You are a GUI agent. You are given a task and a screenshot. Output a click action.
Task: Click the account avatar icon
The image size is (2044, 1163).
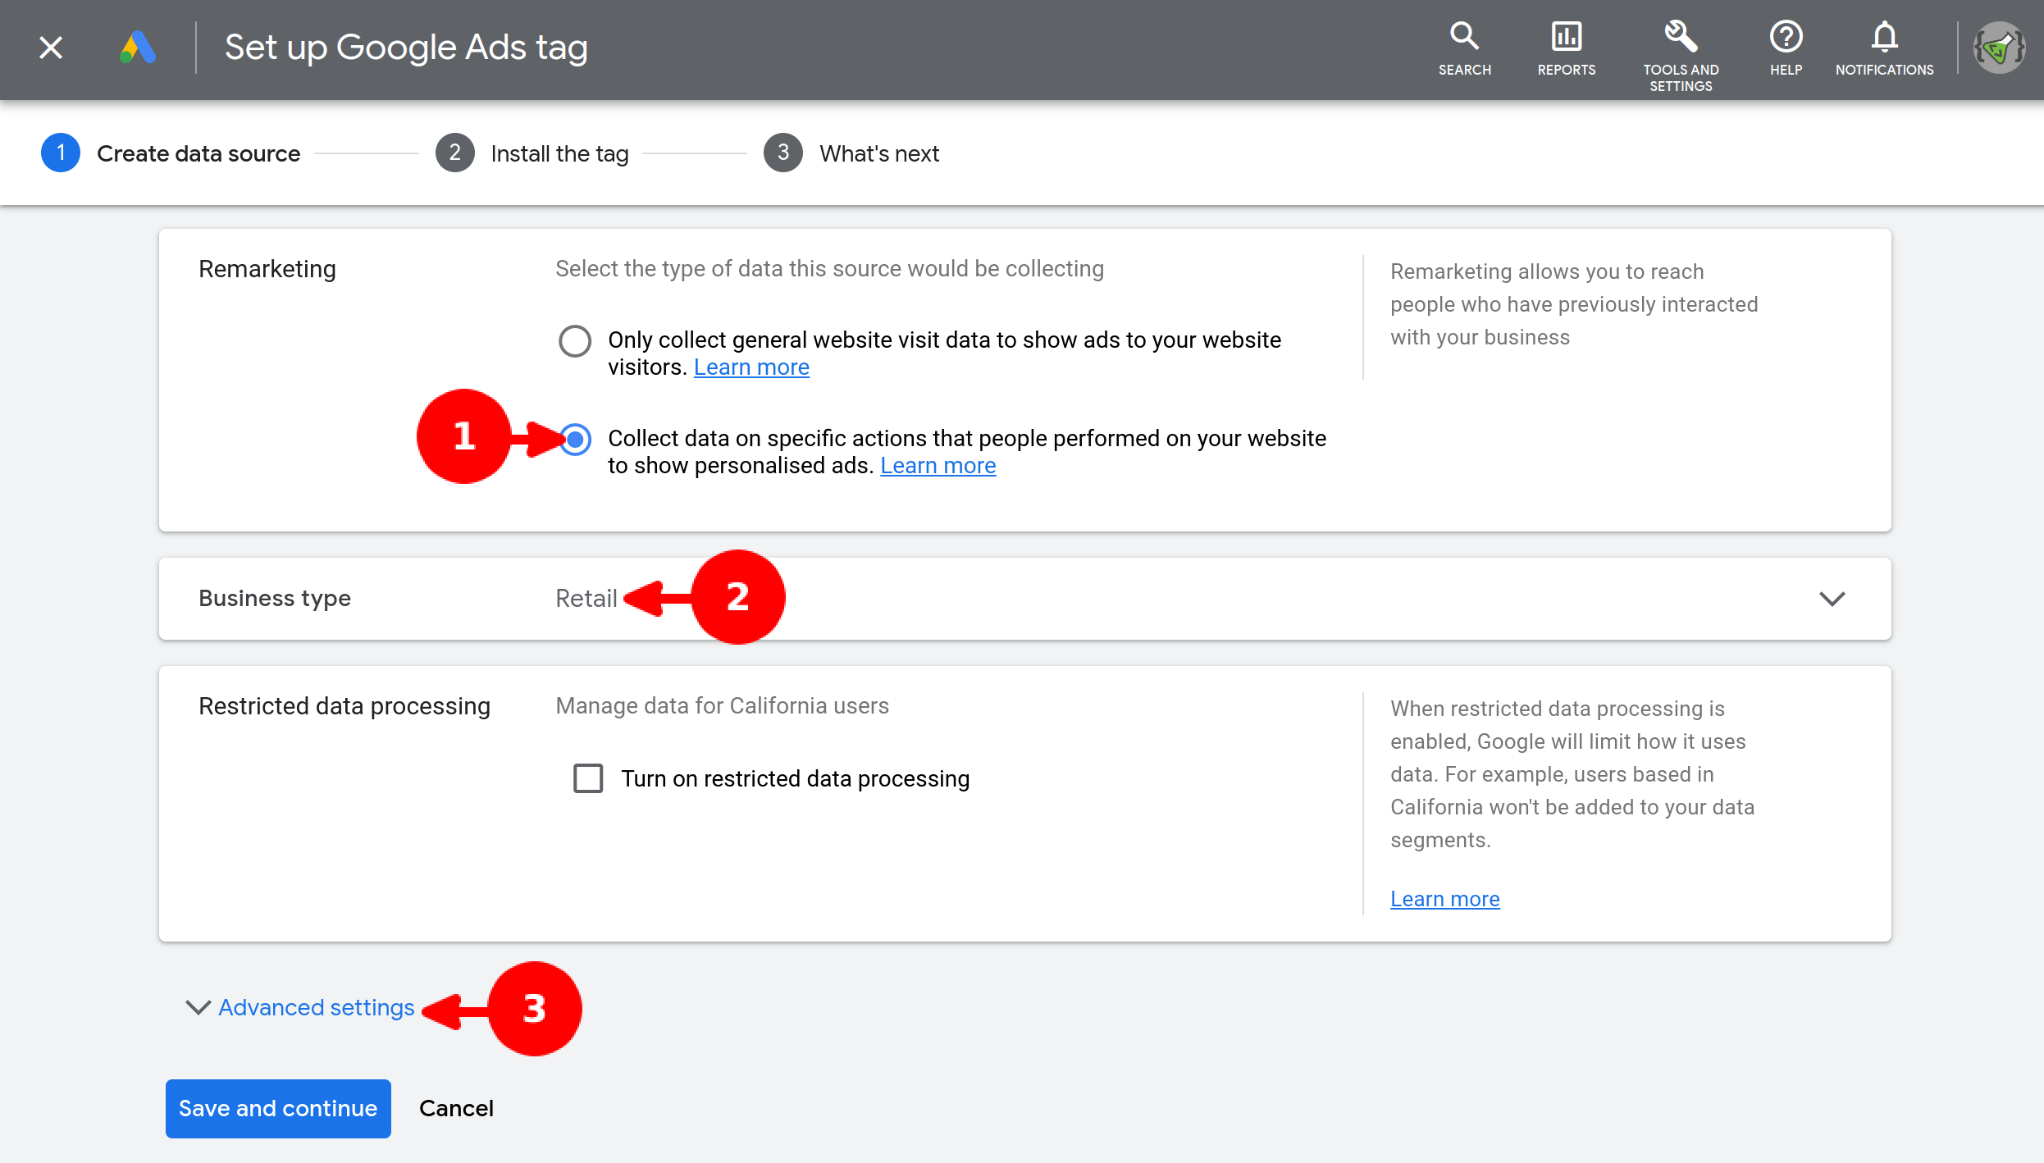[x=2000, y=48]
